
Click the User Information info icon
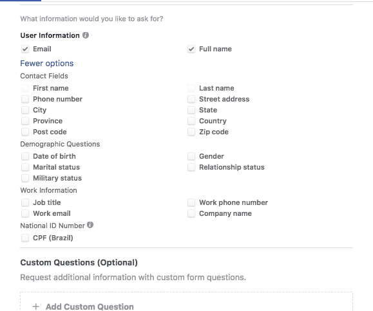pyautogui.click(x=86, y=35)
